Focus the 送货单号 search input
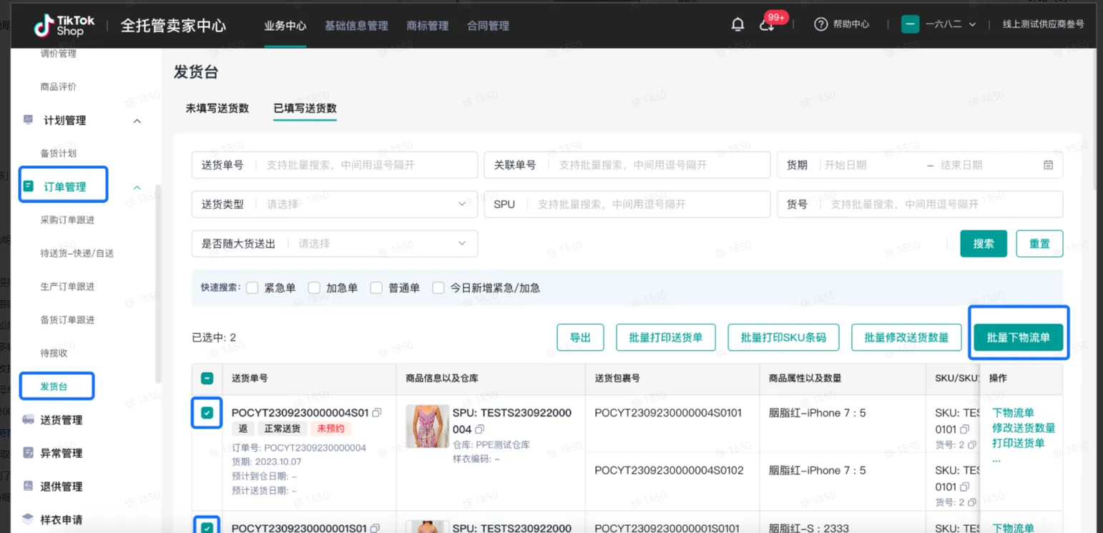This screenshot has width=1103, height=533. click(x=334, y=165)
